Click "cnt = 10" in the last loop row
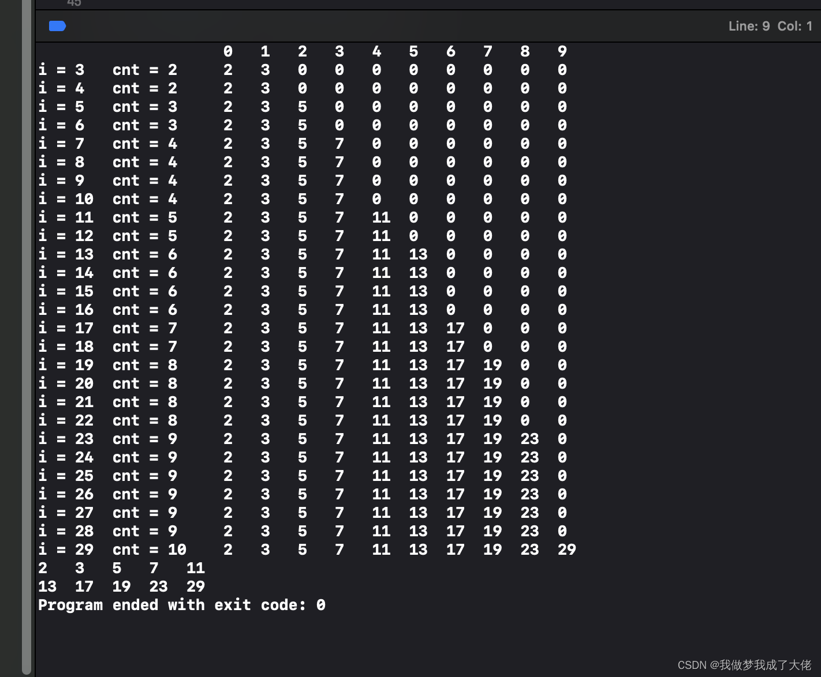 click(x=150, y=550)
